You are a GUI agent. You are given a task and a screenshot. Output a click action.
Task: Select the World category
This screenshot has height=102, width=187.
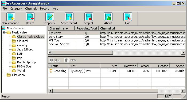tap(21, 71)
